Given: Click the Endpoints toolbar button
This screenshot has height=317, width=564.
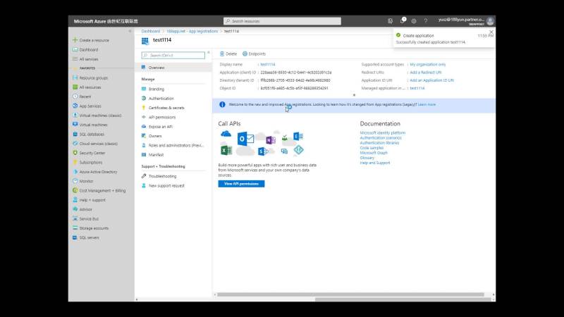Looking at the screenshot, I should 254,54.
